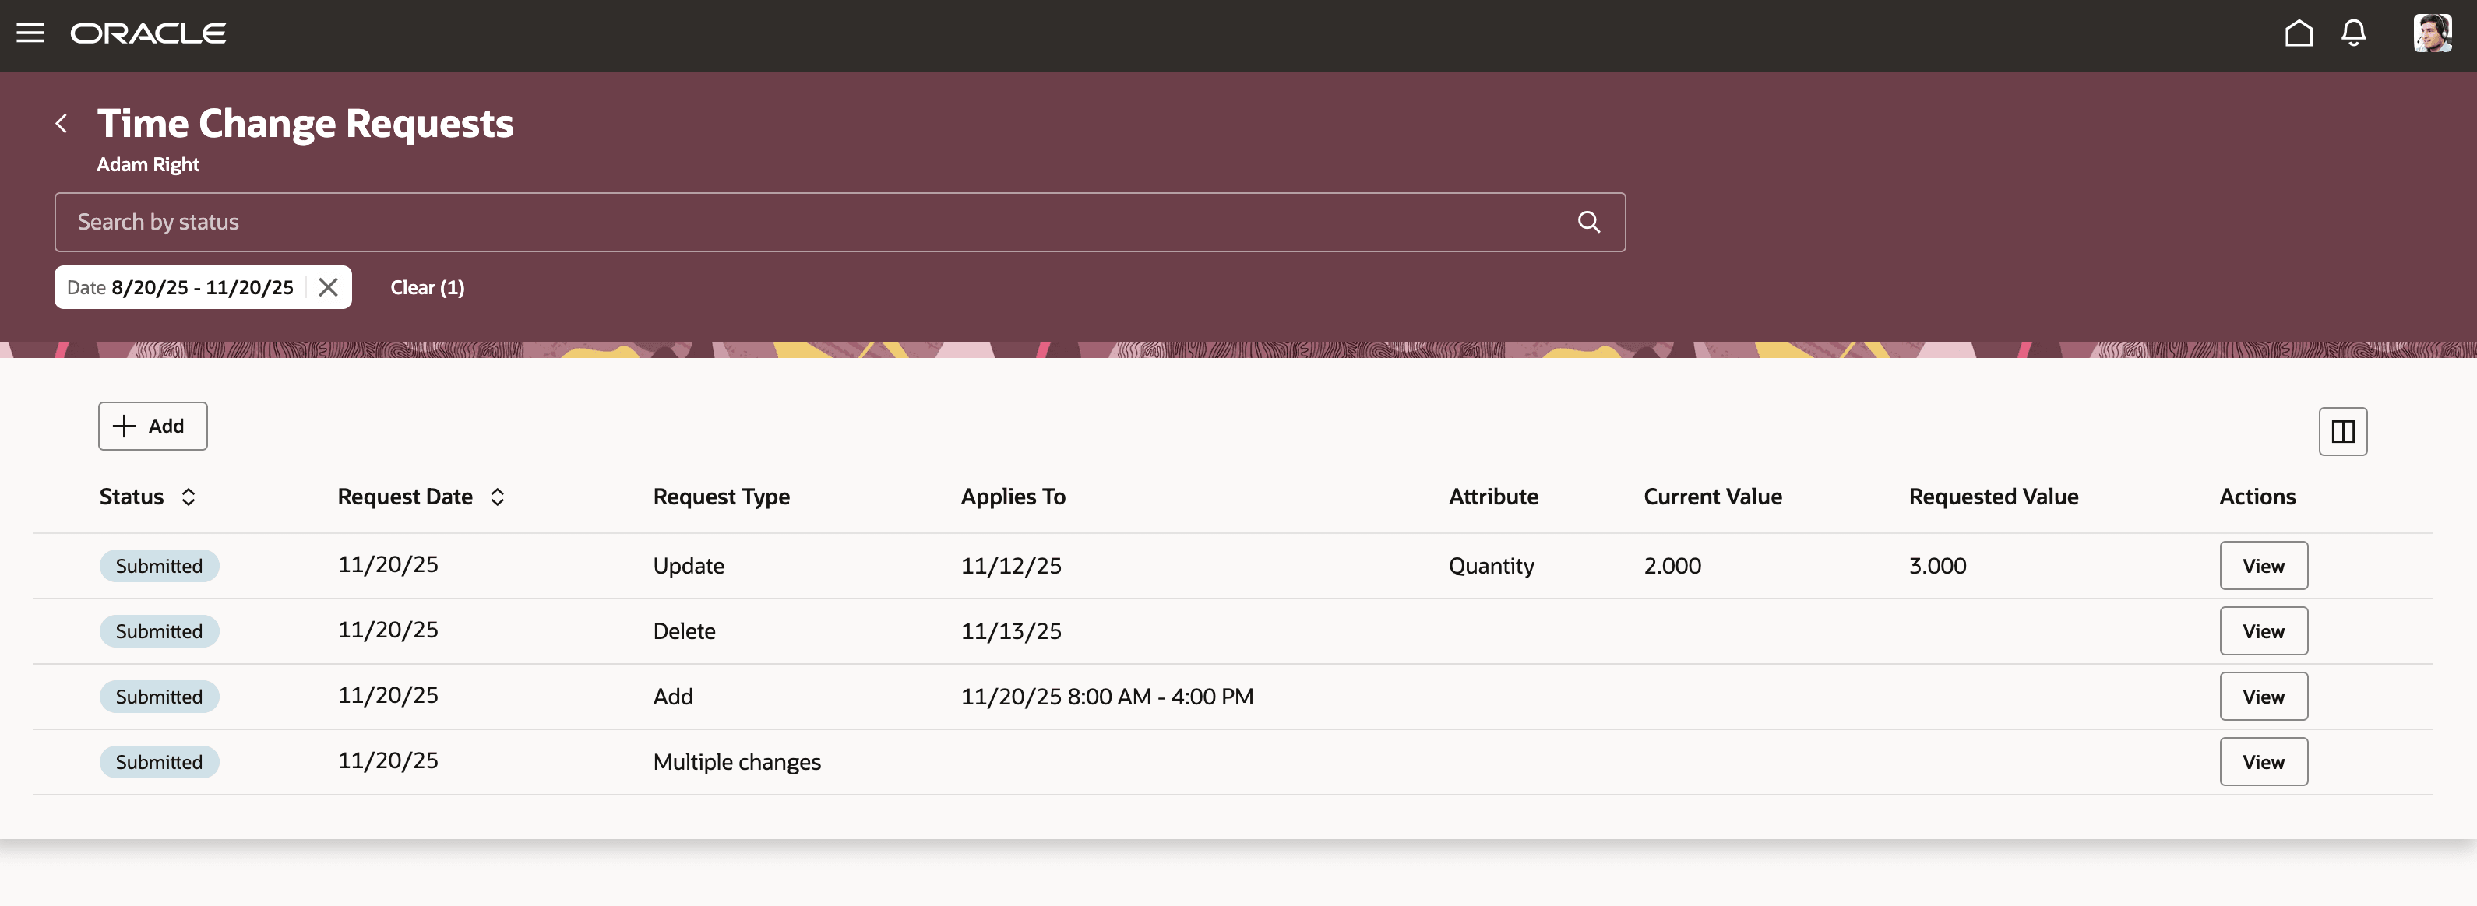
Task: Remove the Date filter chip
Action: click(x=328, y=287)
